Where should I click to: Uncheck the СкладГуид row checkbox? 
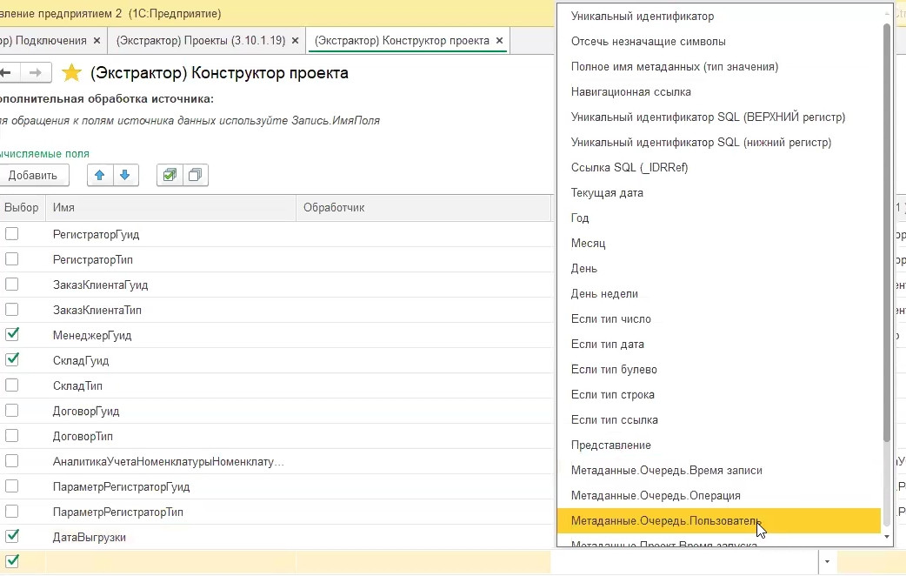[x=11, y=360]
